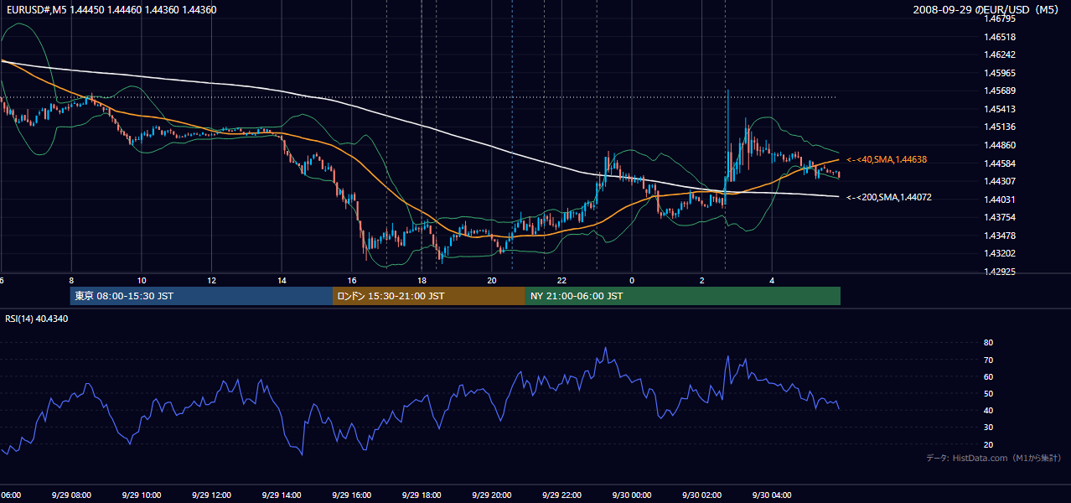This screenshot has width=1071, height=503.
Task: Click the 1.45689 price axis label
Action: (1000, 91)
